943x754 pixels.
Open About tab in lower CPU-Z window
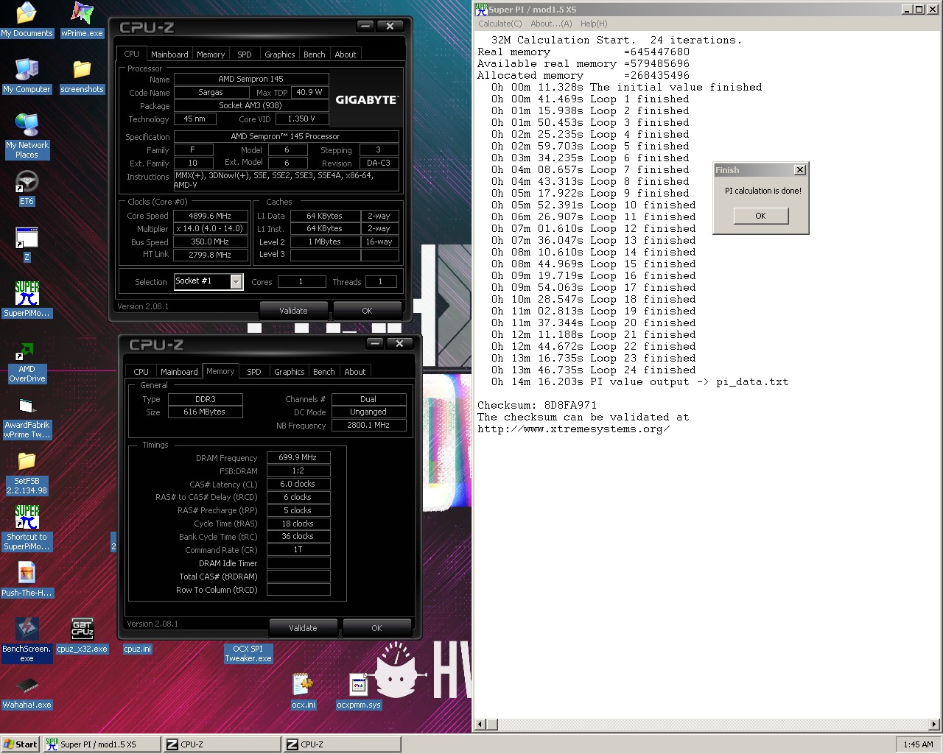(355, 372)
